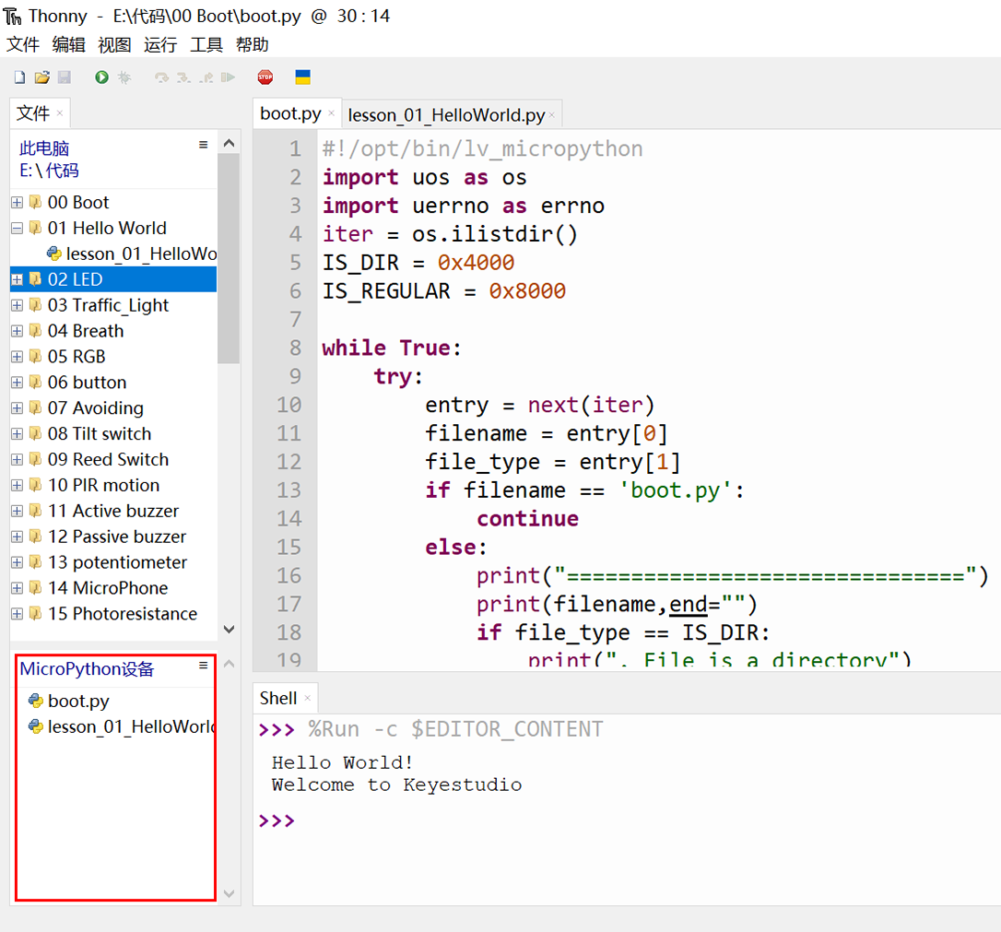Open the 文件 (File) menu

tap(23, 44)
